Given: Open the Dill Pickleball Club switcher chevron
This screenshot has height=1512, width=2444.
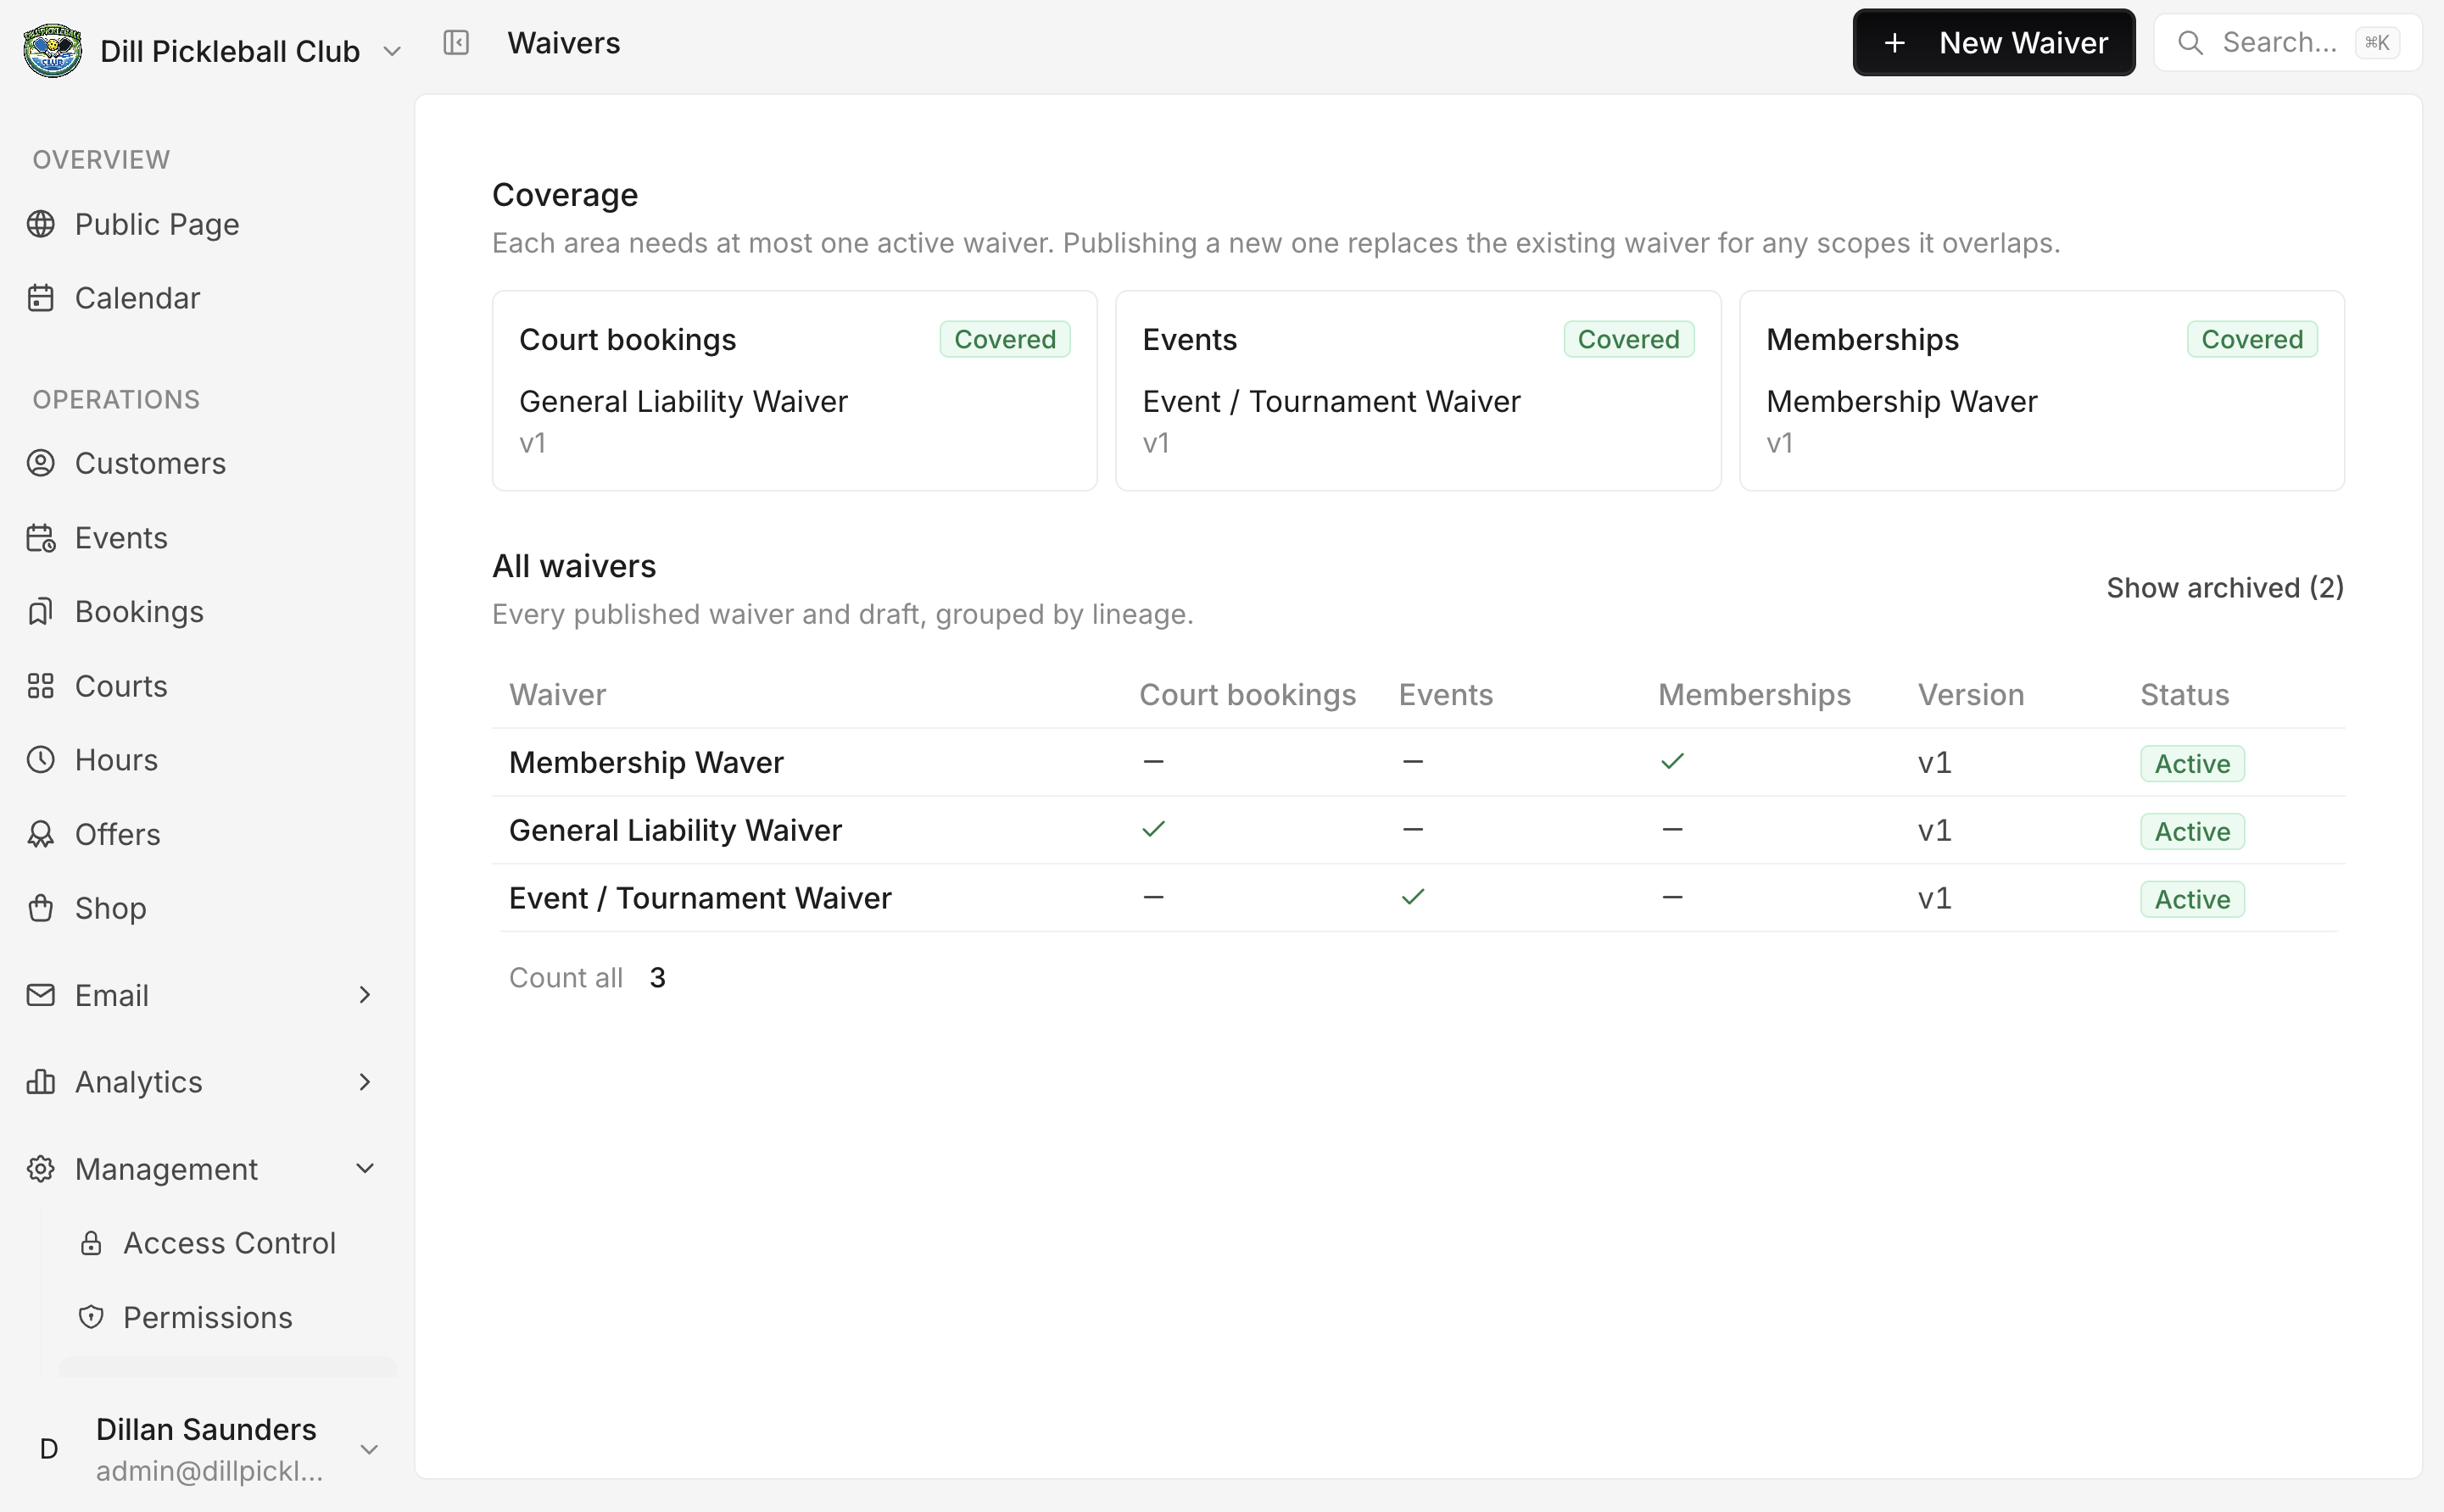Looking at the screenshot, I should tap(392, 51).
